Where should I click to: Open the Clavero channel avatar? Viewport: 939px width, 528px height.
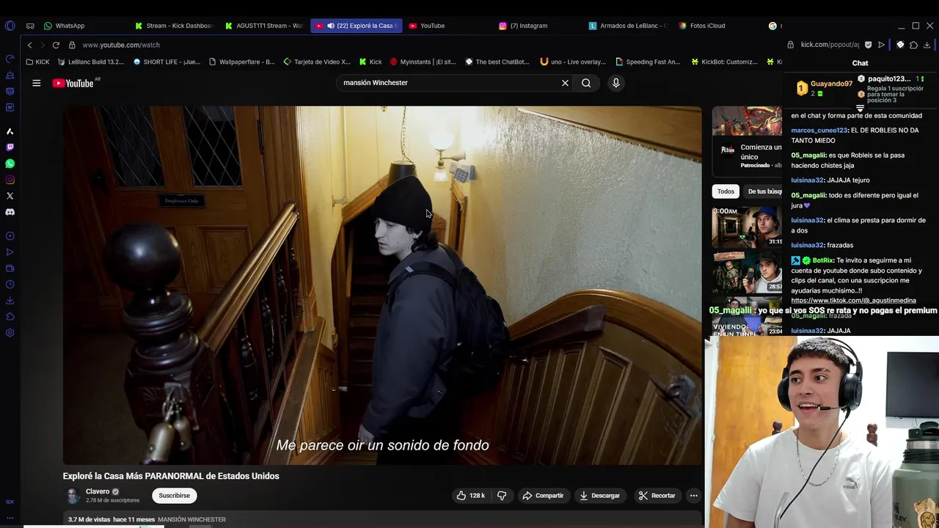pos(72,496)
